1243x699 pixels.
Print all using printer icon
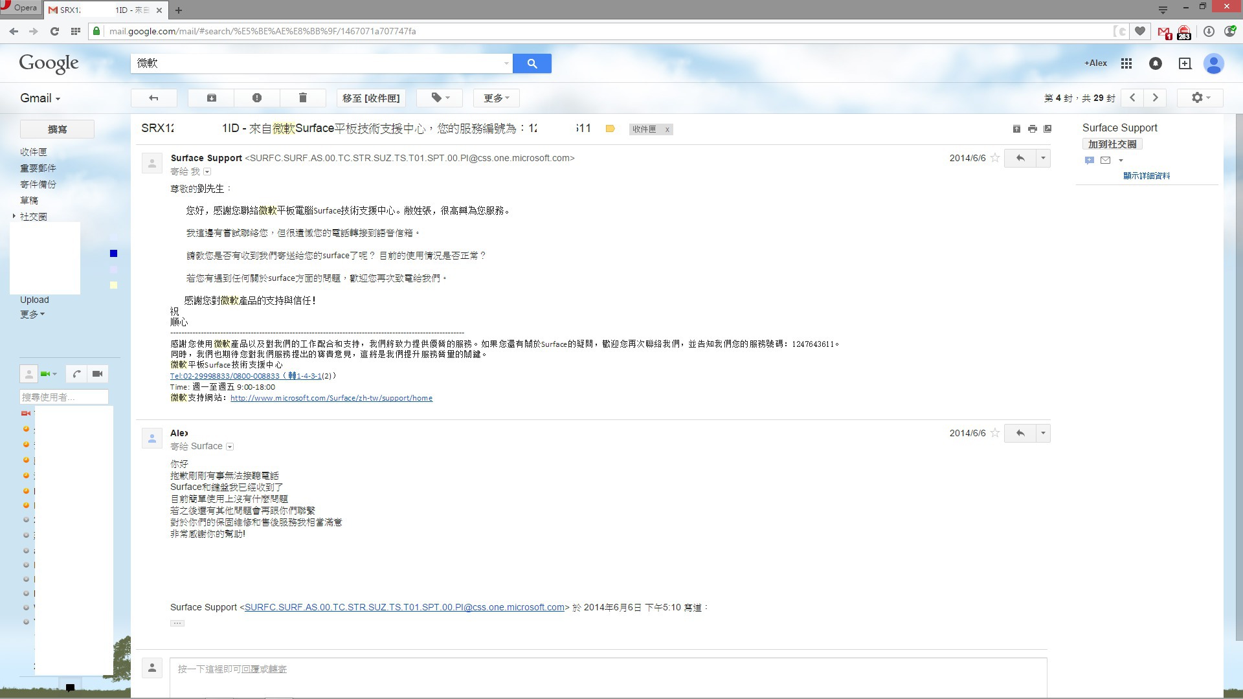click(1032, 129)
